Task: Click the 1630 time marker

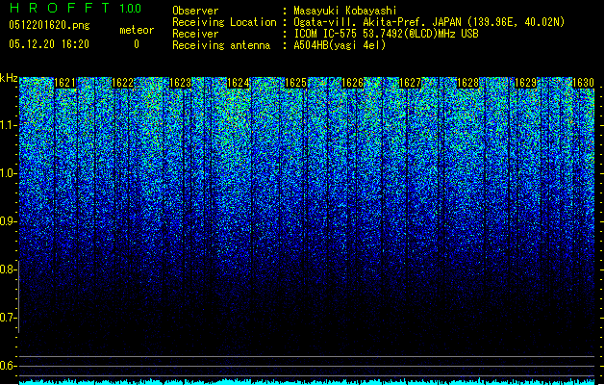Action: pos(583,83)
